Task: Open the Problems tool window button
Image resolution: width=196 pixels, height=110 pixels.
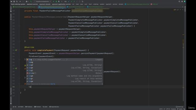Action: pyautogui.click(x=29, y=107)
